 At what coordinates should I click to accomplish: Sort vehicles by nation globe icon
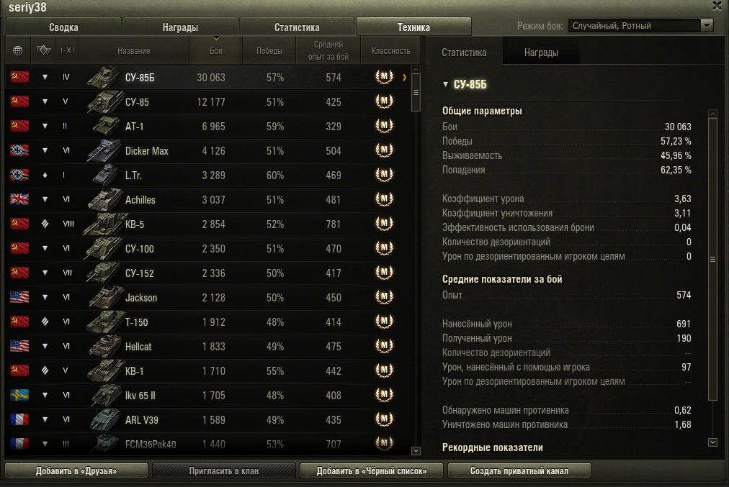click(18, 50)
